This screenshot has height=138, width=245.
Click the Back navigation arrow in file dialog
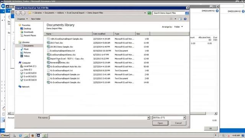pyautogui.click(x=18, y=13)
